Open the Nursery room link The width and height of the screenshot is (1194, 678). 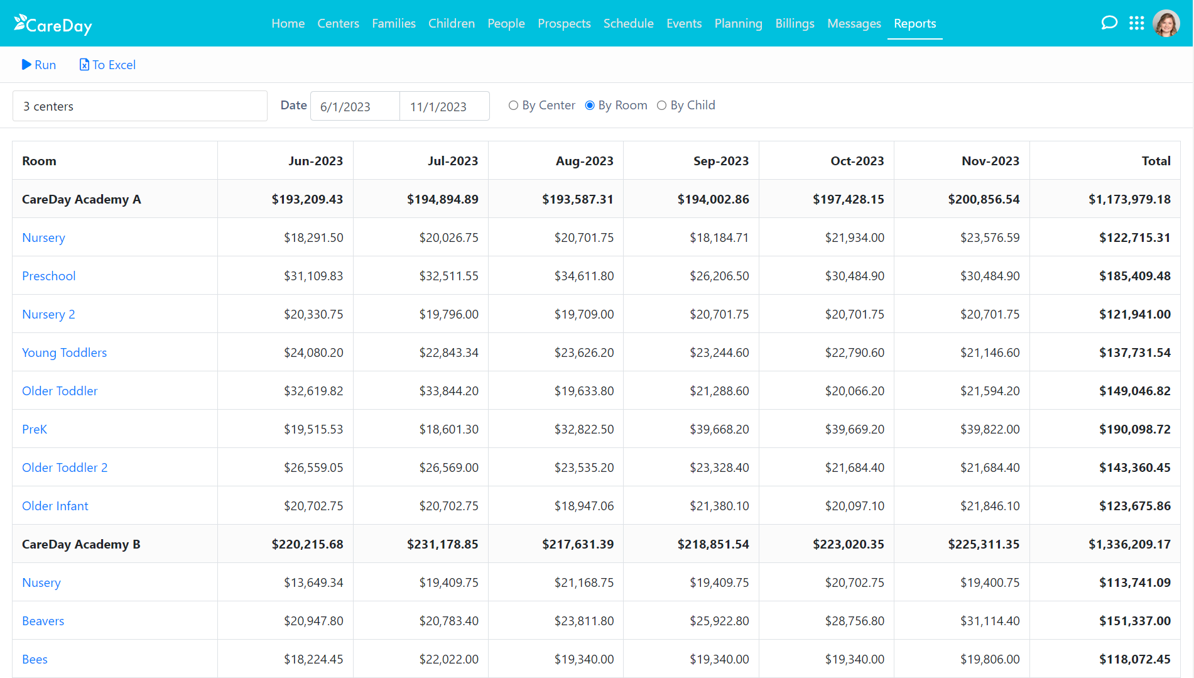tap(43, 238)
